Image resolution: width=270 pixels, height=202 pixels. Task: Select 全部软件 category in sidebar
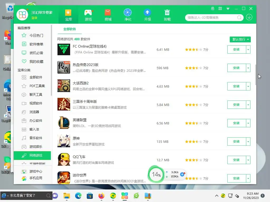[32, 77]
